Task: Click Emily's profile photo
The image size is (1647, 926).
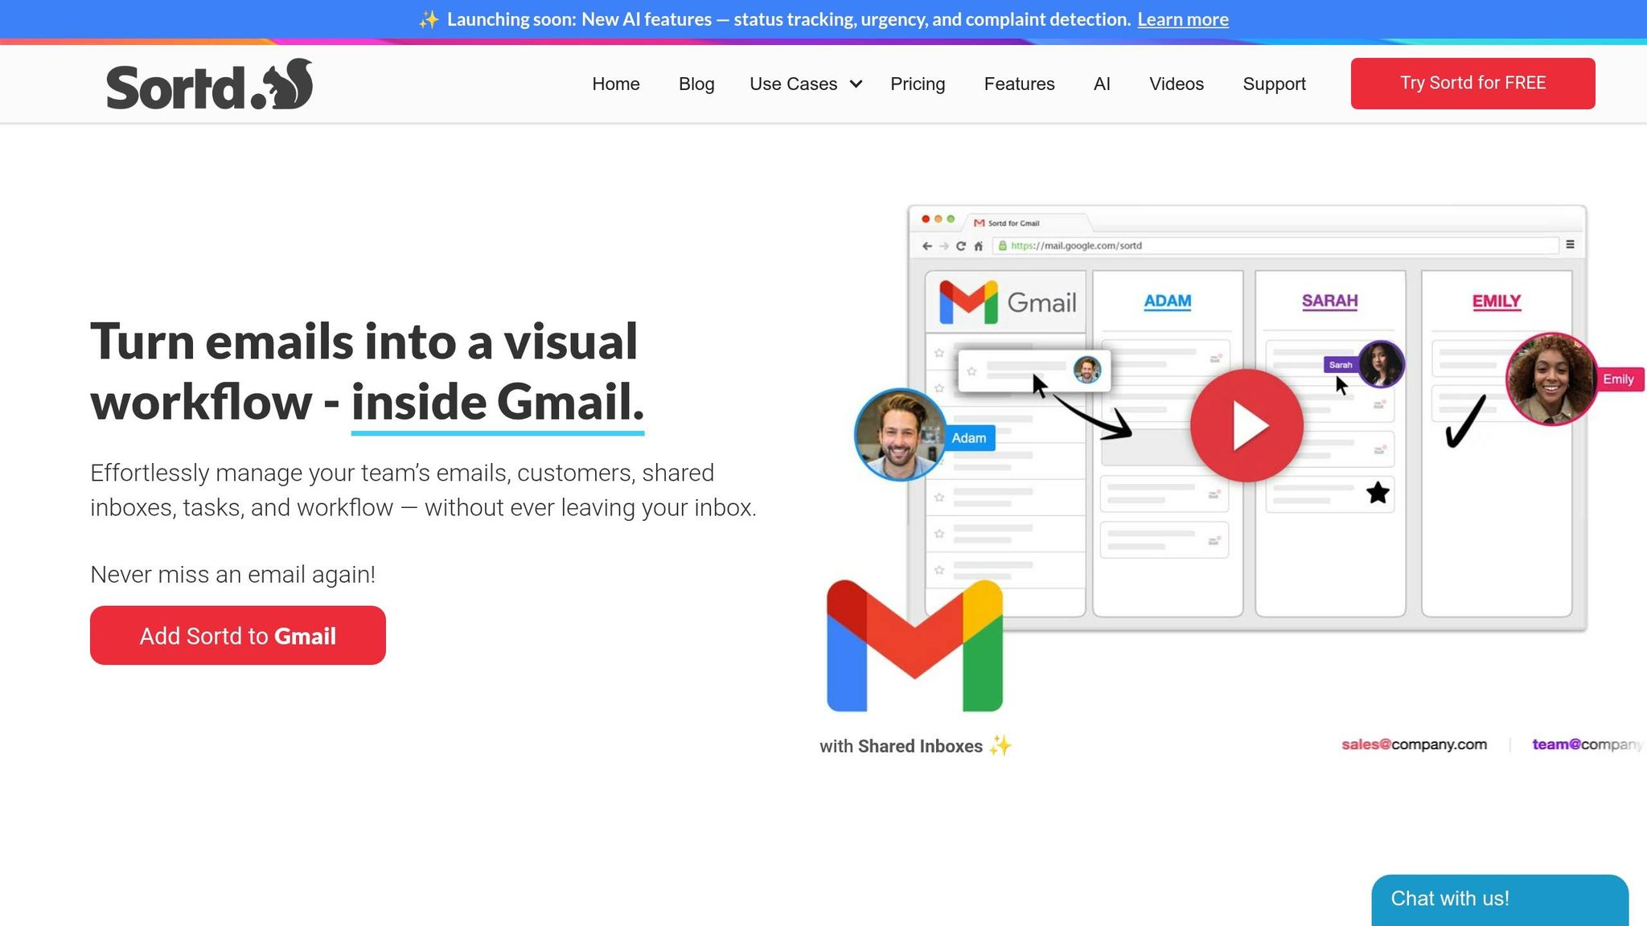Action: click(1550, 379)
